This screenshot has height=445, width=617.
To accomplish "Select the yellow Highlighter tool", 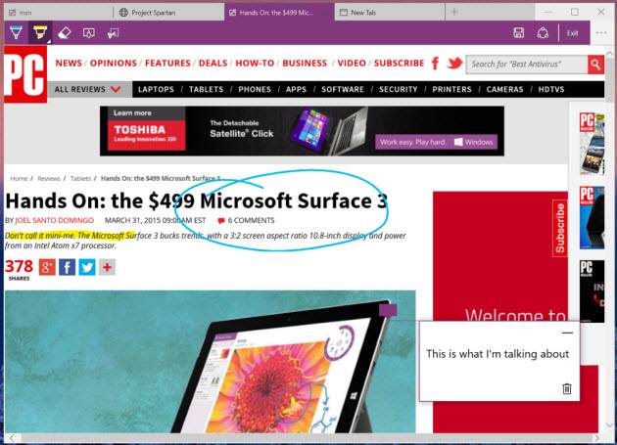I will pyautogui.click(x=40, y=32).
